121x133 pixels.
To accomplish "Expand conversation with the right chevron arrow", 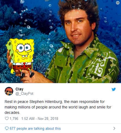I will tap(114, 128).
